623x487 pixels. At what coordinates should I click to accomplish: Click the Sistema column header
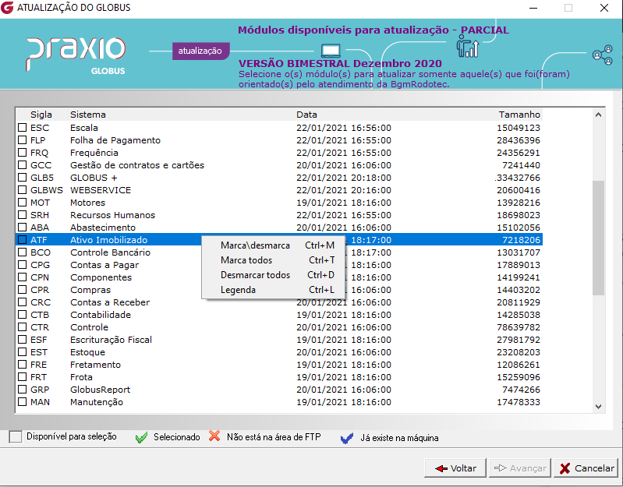[88, 115]
